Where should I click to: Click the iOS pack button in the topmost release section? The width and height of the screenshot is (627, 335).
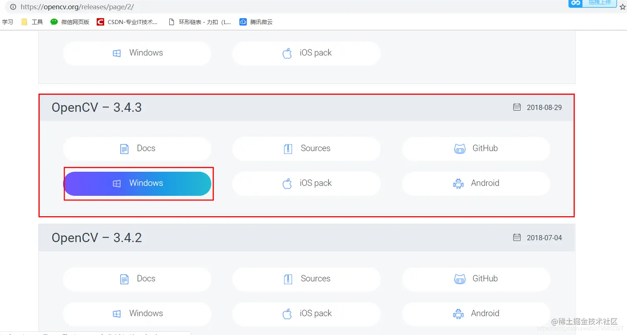click(306, 53)
